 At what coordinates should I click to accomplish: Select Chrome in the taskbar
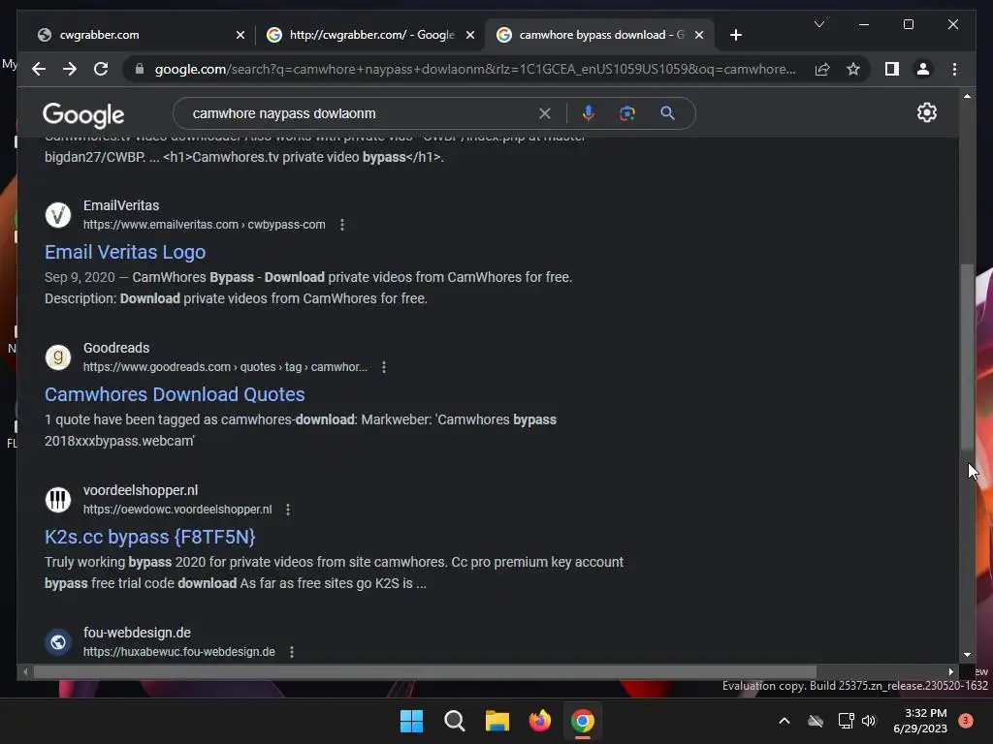[x=583, y=721]
